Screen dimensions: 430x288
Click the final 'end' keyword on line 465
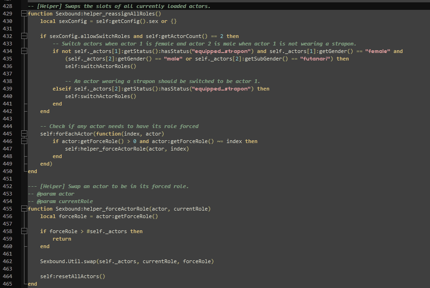[32, 284]
